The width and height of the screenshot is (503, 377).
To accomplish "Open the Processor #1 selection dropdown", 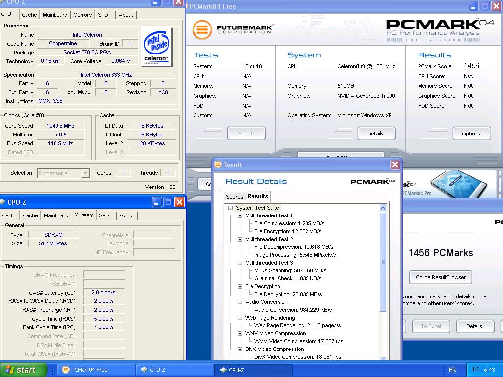I will [x=85, y=173].
